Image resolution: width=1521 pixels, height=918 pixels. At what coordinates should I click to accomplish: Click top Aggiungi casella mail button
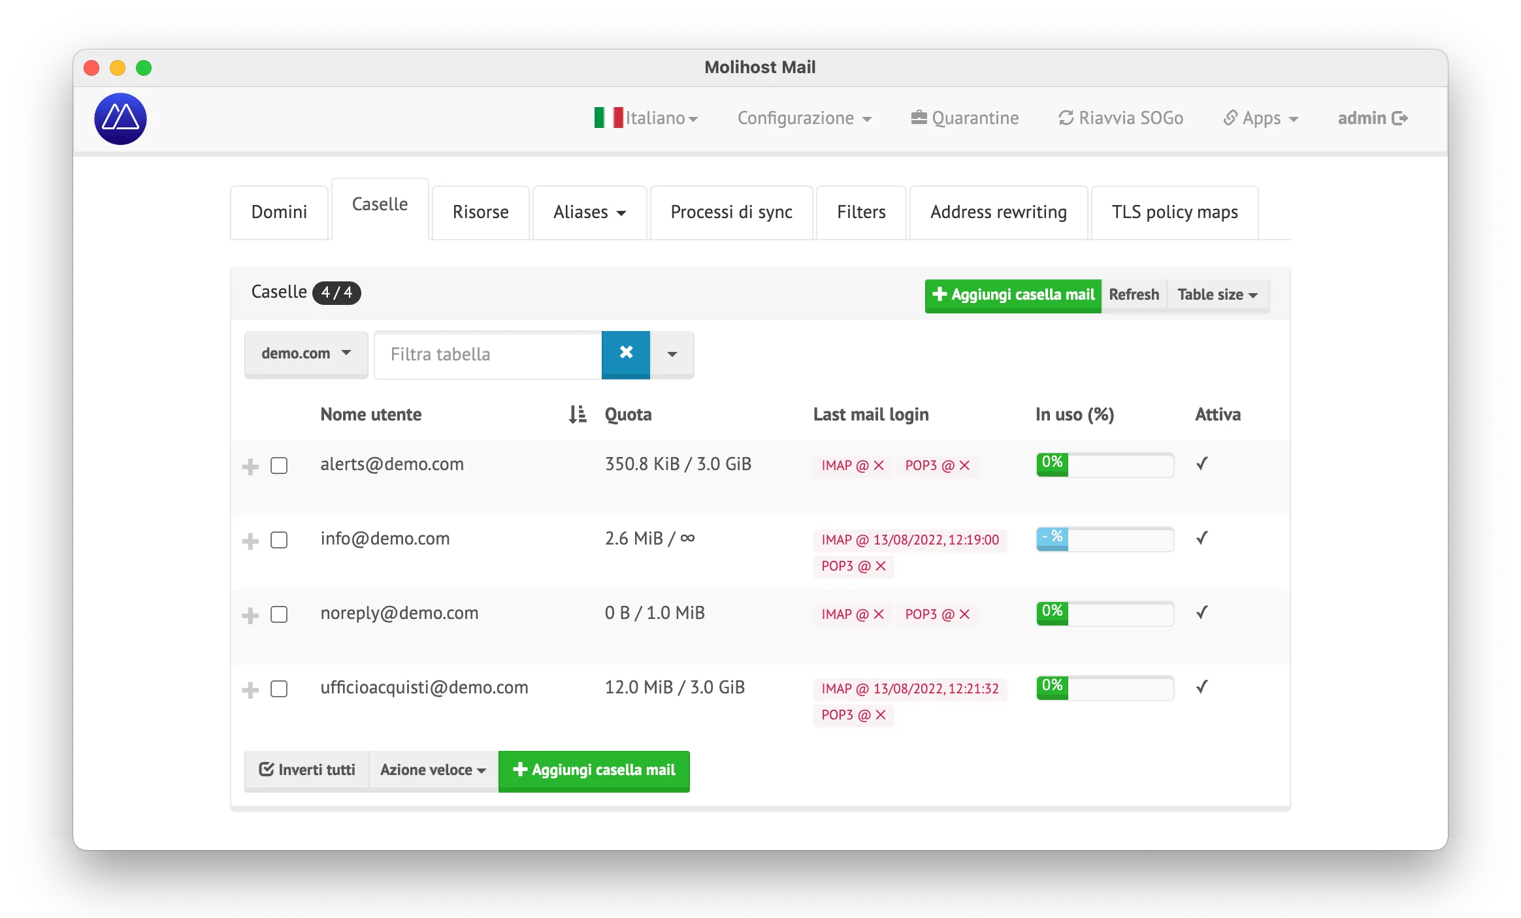tap(1013, 295)
